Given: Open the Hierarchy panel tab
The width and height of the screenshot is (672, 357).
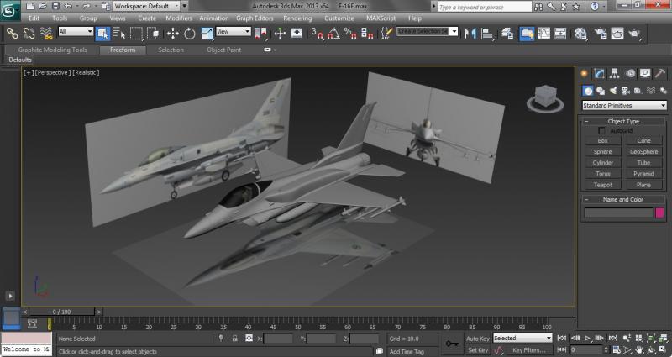Looking at the screenshot, I should click(616, 74).
